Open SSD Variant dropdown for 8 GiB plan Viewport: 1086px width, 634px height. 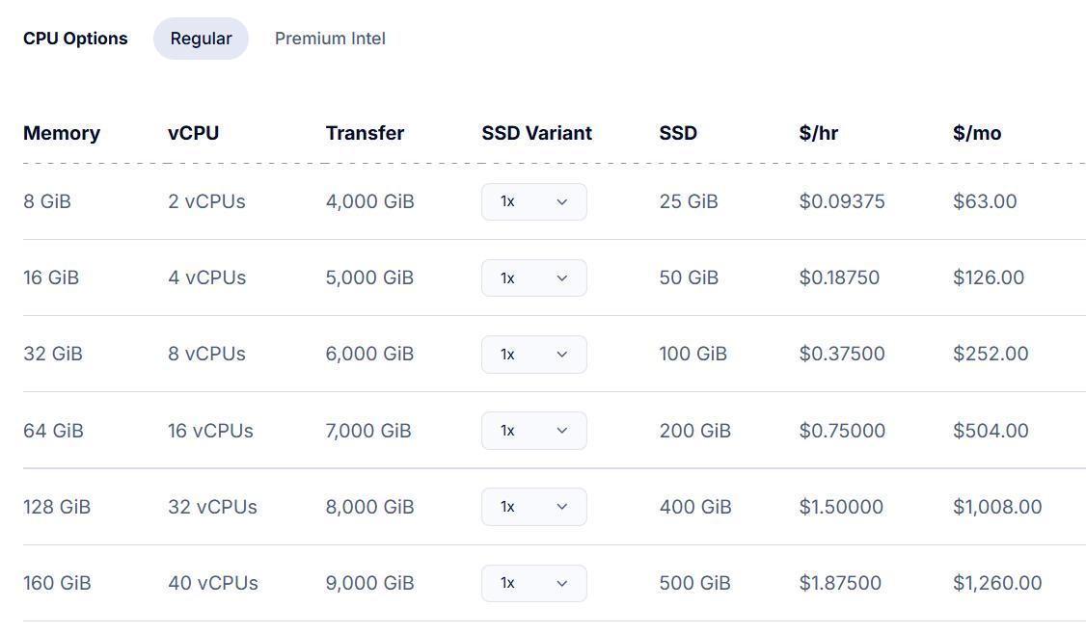533,201
